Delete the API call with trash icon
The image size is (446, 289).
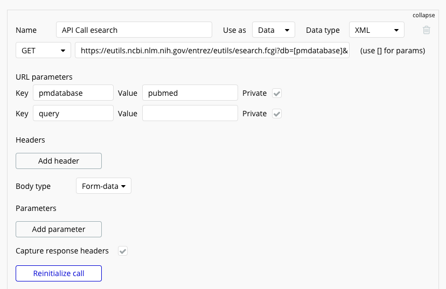point(427,30)
